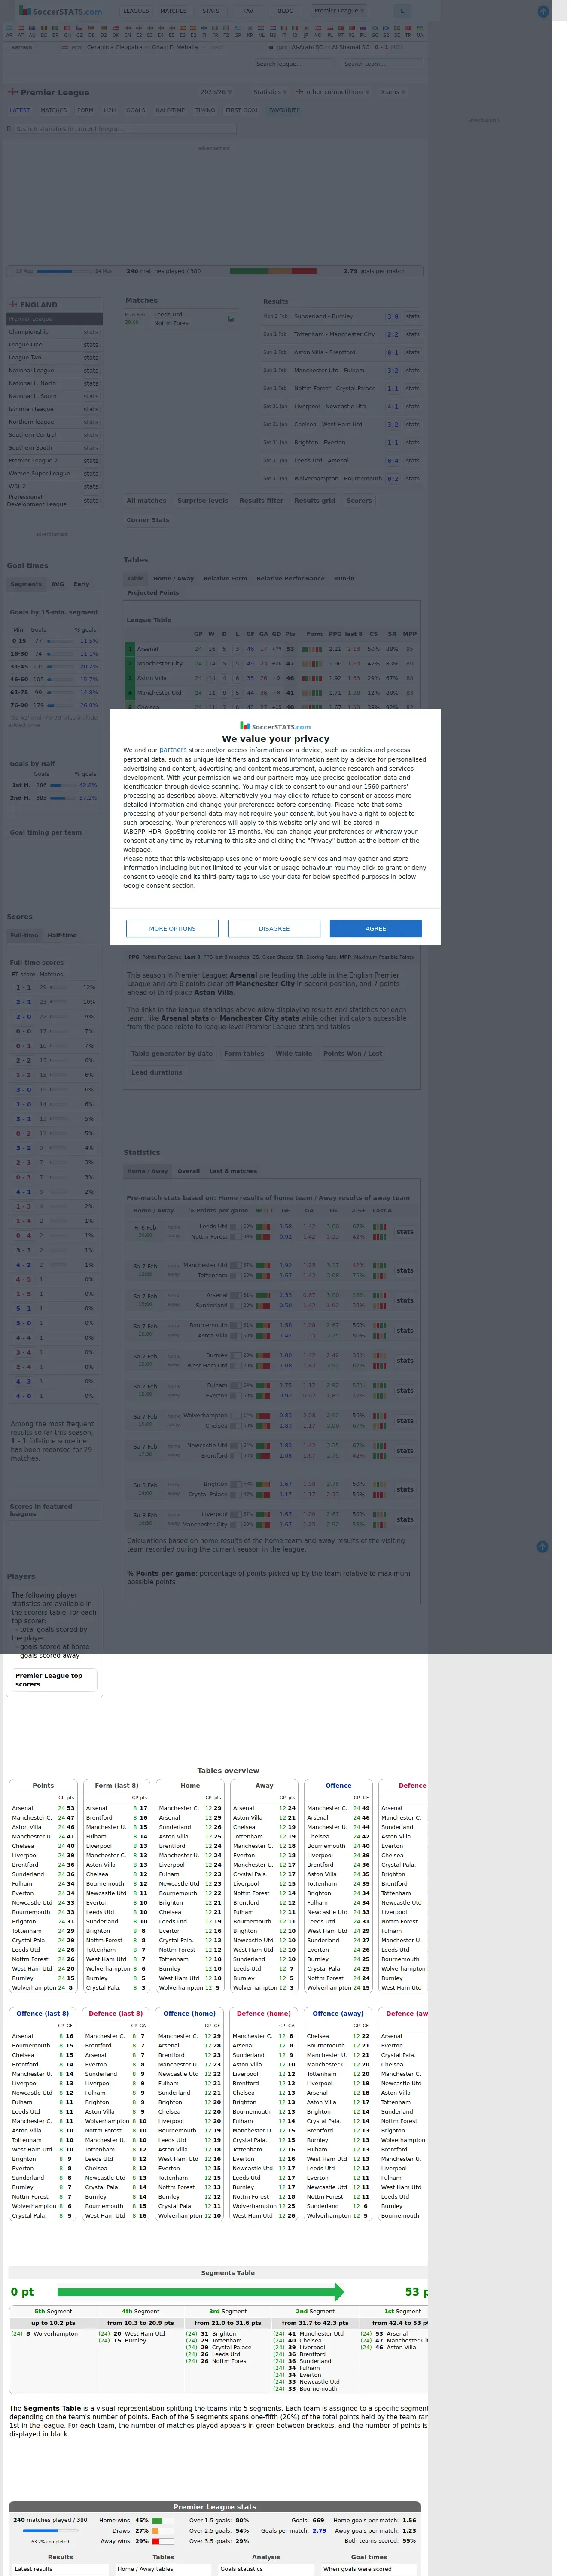Click the matches played progress bar under Premier League stats
The image size is (576, 2576).
point(43,2530)
